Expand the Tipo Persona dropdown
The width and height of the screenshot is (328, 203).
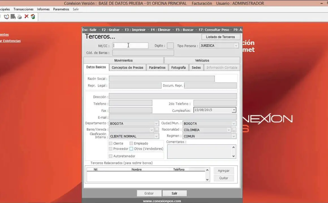pos(236,46)
